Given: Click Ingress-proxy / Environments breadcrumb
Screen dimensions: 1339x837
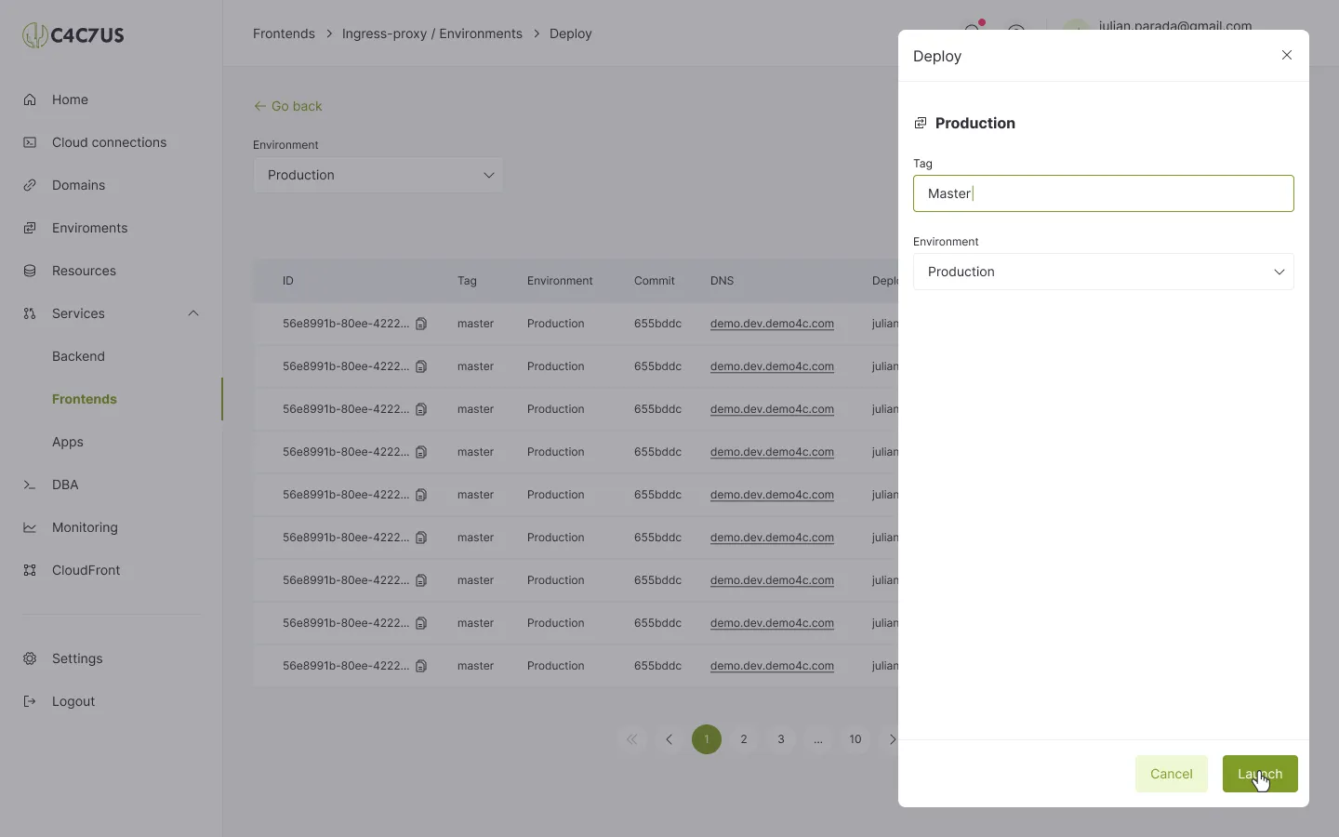Looking at the screenshot, I should (432, 33).
